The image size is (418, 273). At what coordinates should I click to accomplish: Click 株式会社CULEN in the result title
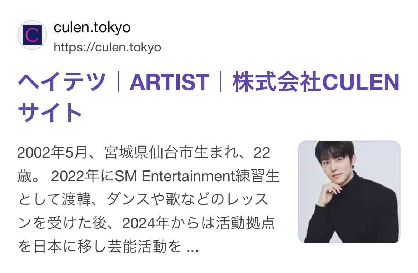(316, 82)
